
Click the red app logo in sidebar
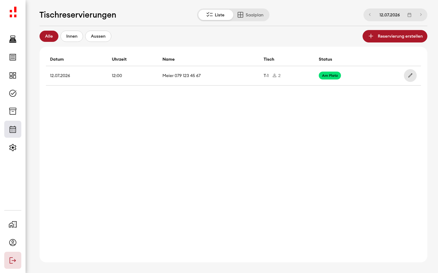click(x=13, y=12)
